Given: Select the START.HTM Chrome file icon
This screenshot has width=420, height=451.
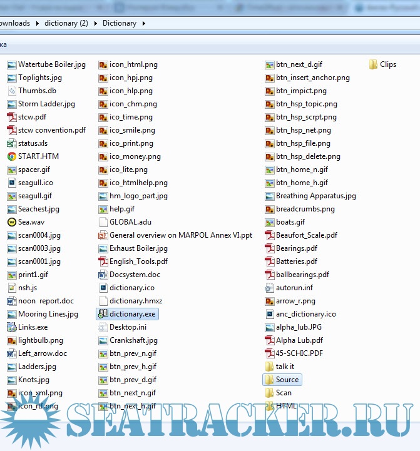Looking at the screenshot, I should click(12, 156).
